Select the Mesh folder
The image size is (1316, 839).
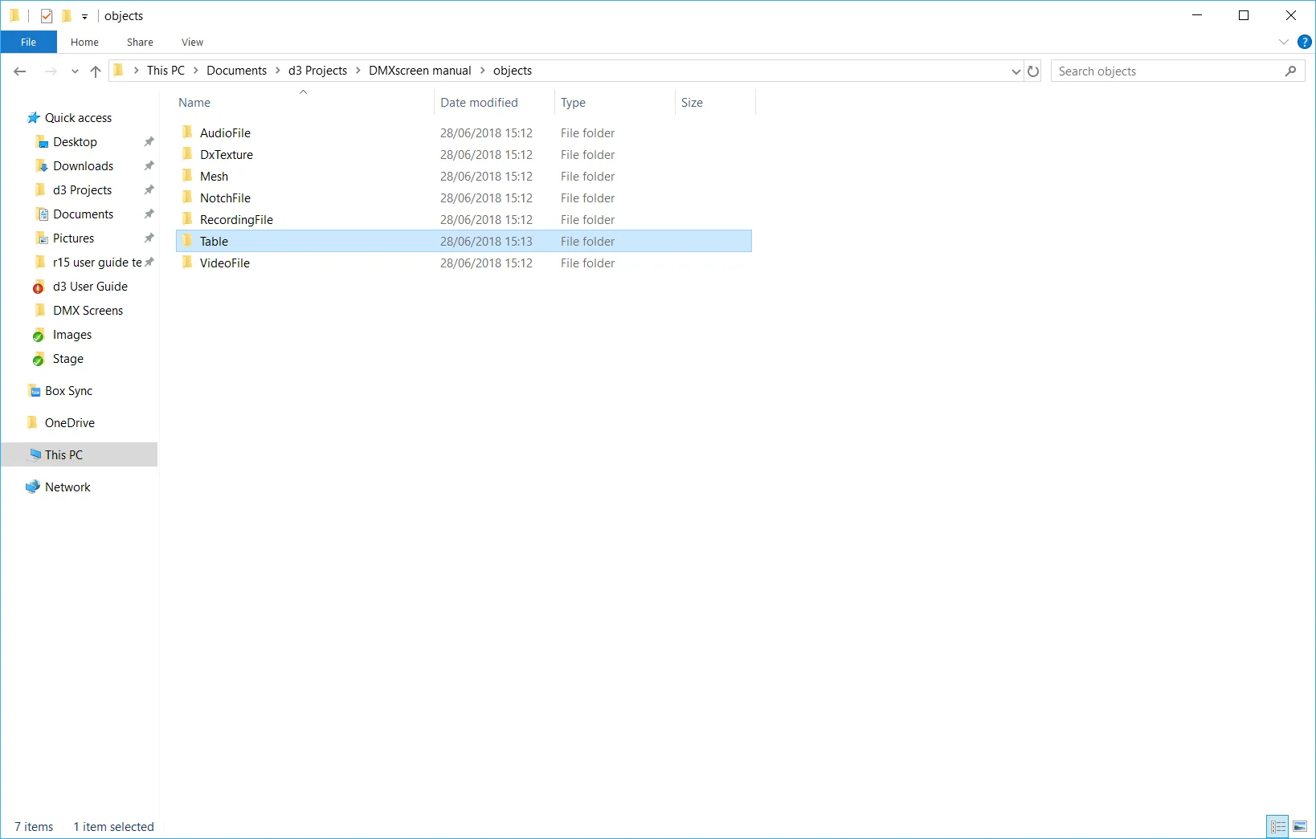click(213, 176)
